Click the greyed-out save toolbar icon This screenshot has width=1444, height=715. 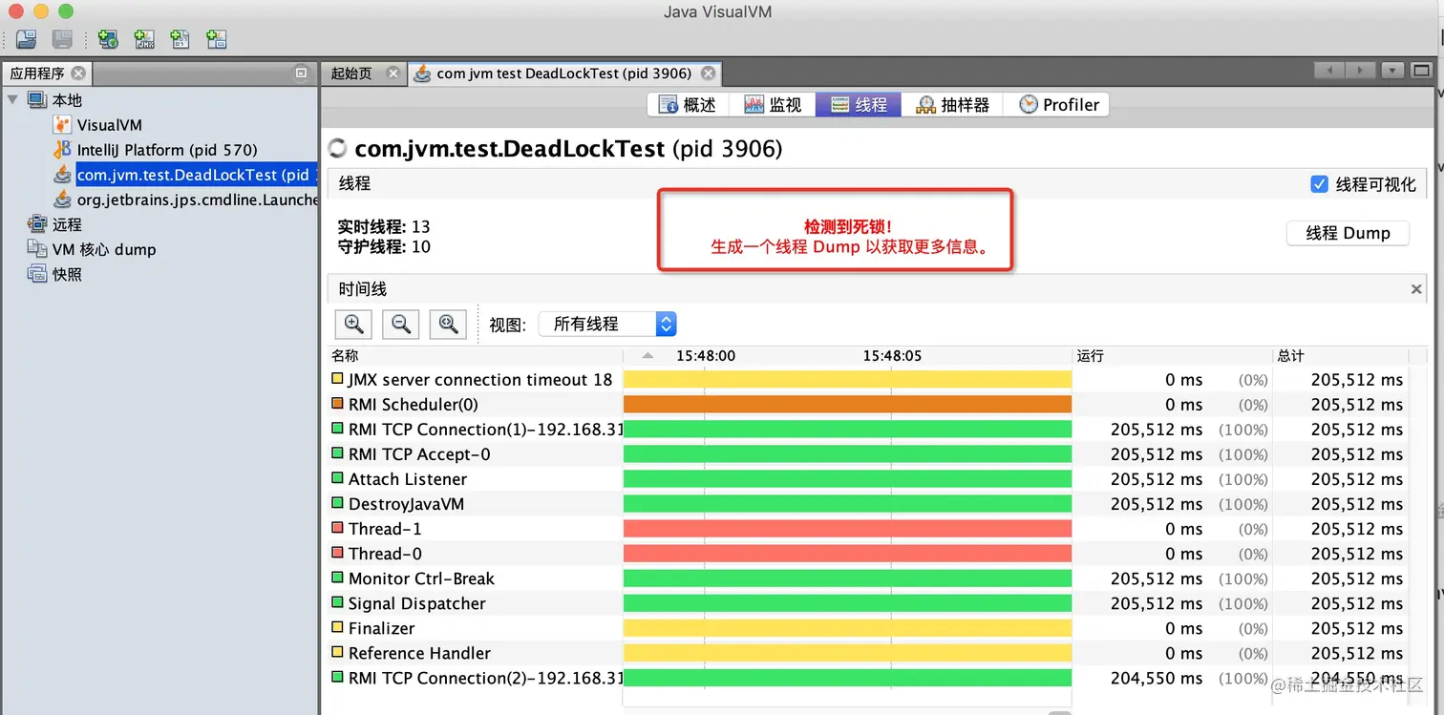tap(62, 39)
